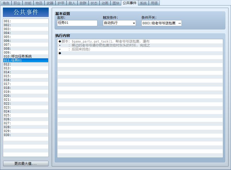231x170 pixels.
Task: Switch to the 状态 tab
Action: point(94,3)
